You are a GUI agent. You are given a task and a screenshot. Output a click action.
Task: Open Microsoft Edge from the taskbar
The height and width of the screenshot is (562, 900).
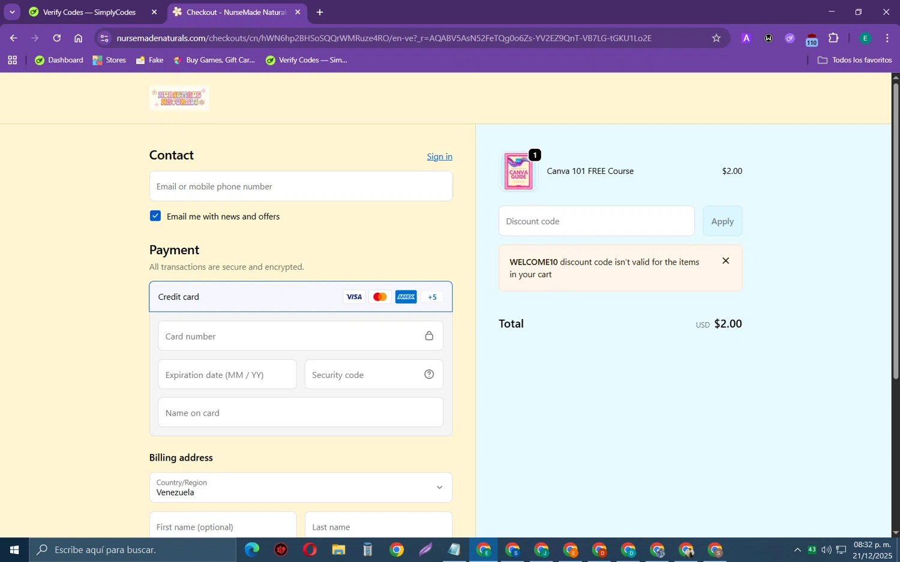252,549
